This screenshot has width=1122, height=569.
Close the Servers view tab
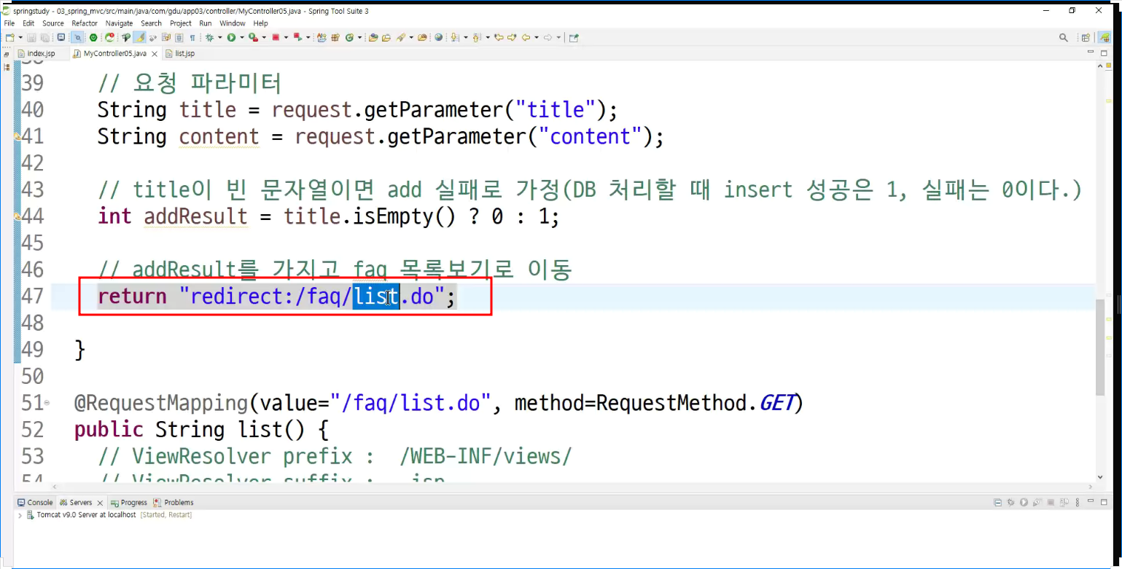click(100, 503)
